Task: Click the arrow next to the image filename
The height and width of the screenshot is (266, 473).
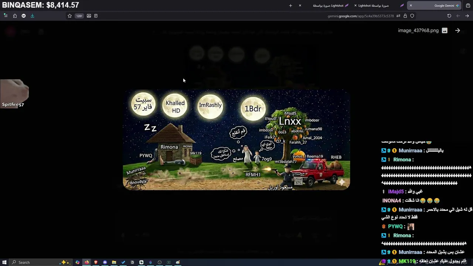Action: pos(457,31)
